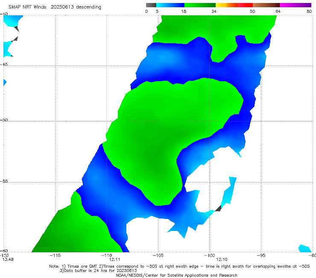Click the small cyan patch in the bottom-right corner
Image resolution: width=316 pixels, height=278 pixels.
[x=305, y=248]
